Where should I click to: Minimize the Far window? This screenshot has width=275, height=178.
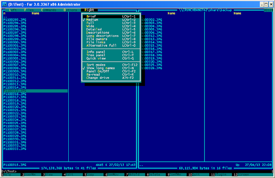click(262, 4)
